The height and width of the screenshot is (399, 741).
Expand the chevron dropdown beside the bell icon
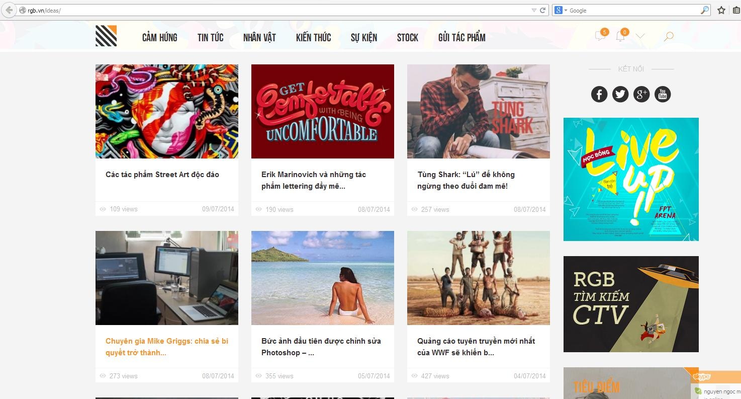pos(639,36)
